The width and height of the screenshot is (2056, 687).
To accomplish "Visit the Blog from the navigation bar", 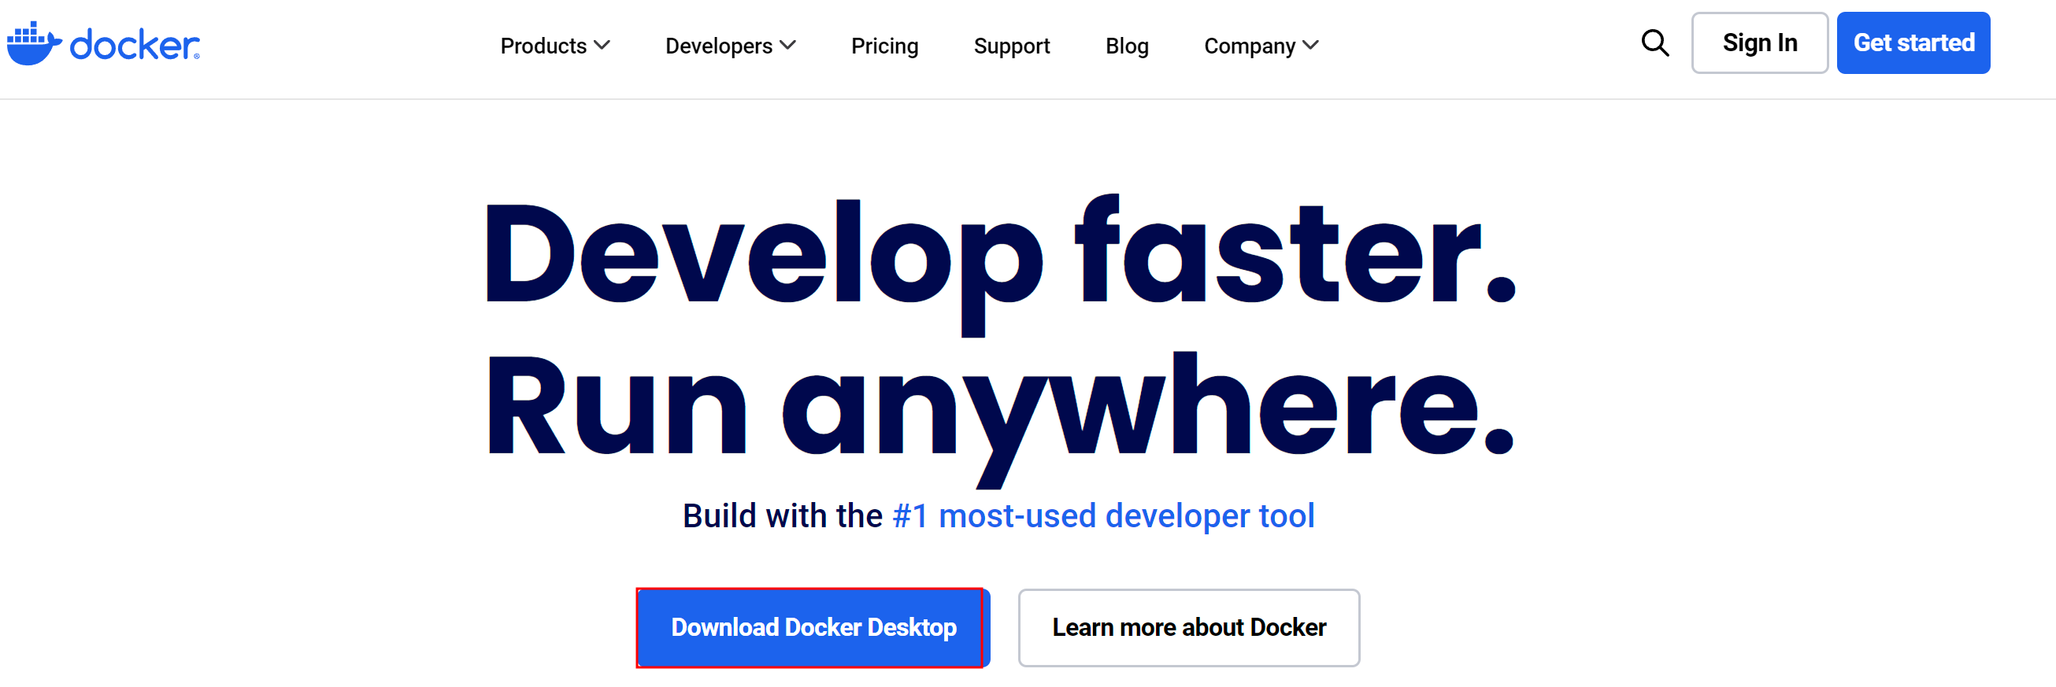I will click(1126, 46).
